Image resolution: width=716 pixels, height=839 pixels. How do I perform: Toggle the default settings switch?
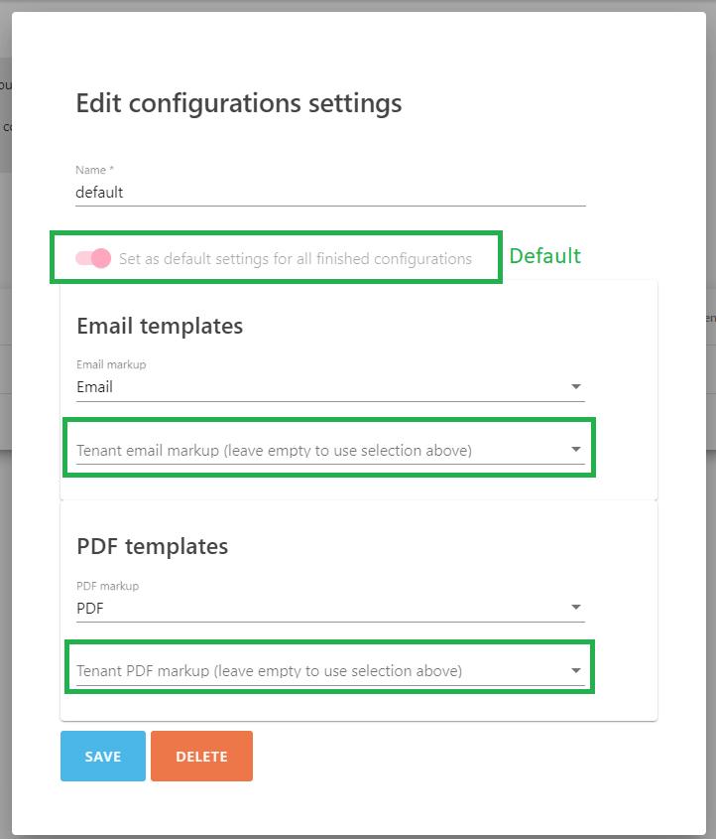93,258
